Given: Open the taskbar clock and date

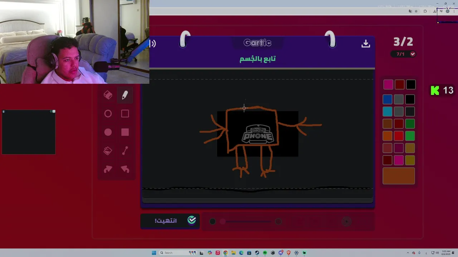Looking at the screenshot, I should point(446,253).
